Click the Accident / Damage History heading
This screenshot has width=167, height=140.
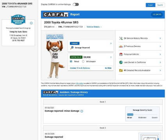coord(74,92)
